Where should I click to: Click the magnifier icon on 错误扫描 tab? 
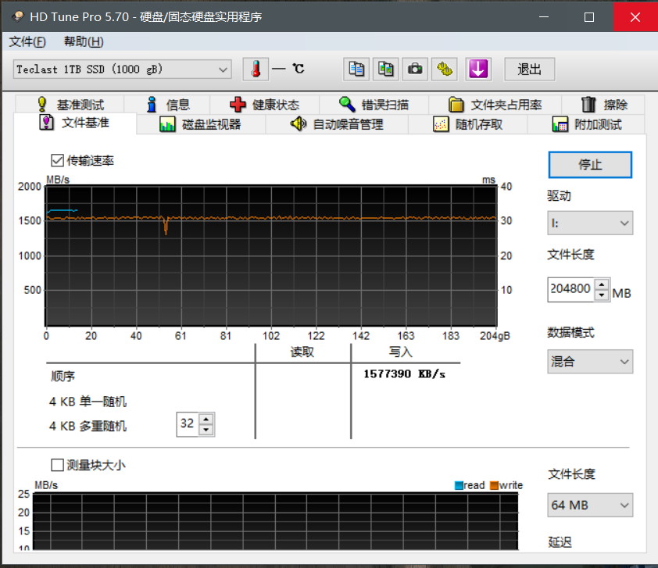(x=347, y=104)
